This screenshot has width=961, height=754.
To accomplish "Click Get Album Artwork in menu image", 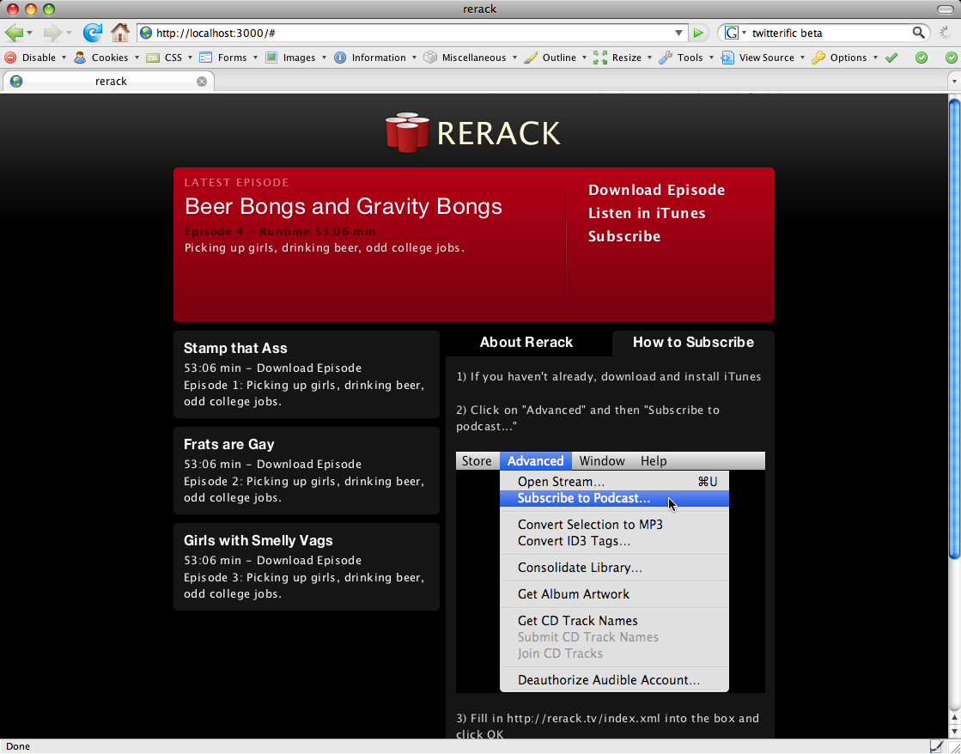I will click(x=573, y=594).
